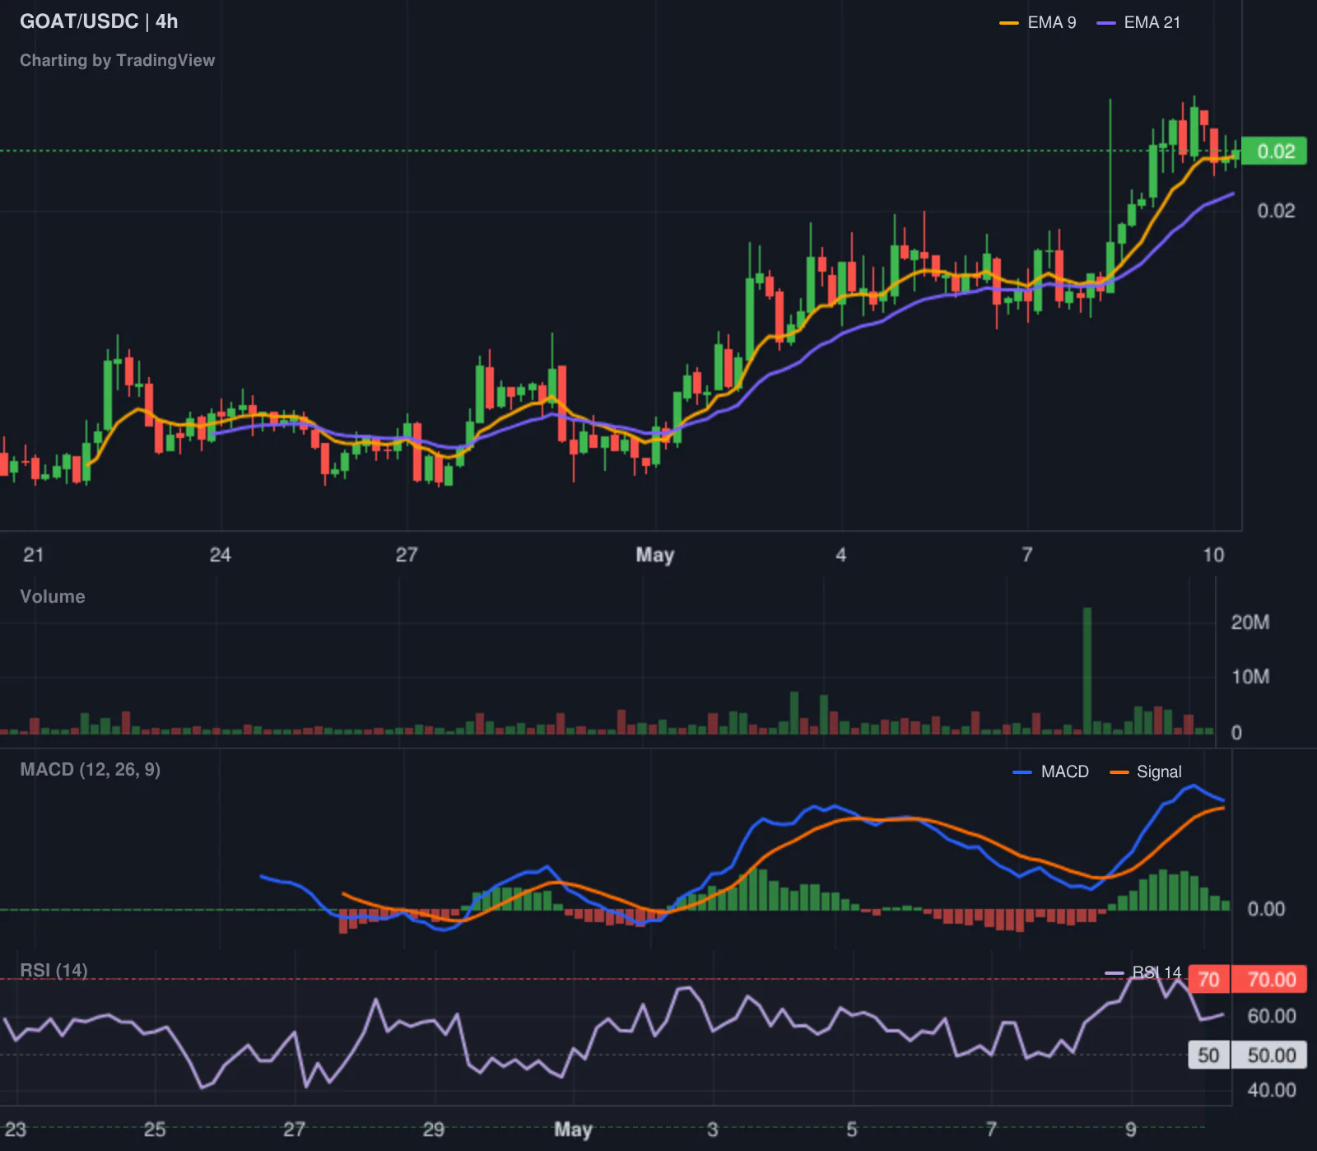Select date 23 on the RSI time axis
The height and width of the screenshot is (1151, 1317).
pyautogui.click(x=16, y=1130)
